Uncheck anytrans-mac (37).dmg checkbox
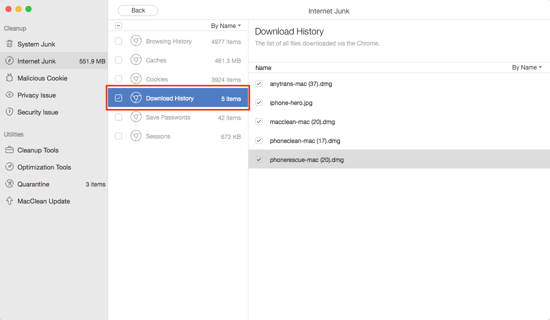 (x=259, y=83)
